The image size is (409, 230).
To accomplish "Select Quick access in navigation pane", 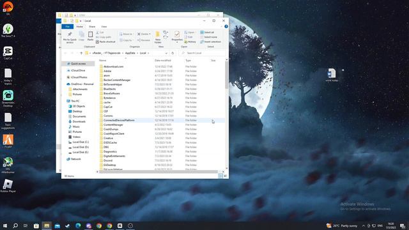I will point(78,64).
